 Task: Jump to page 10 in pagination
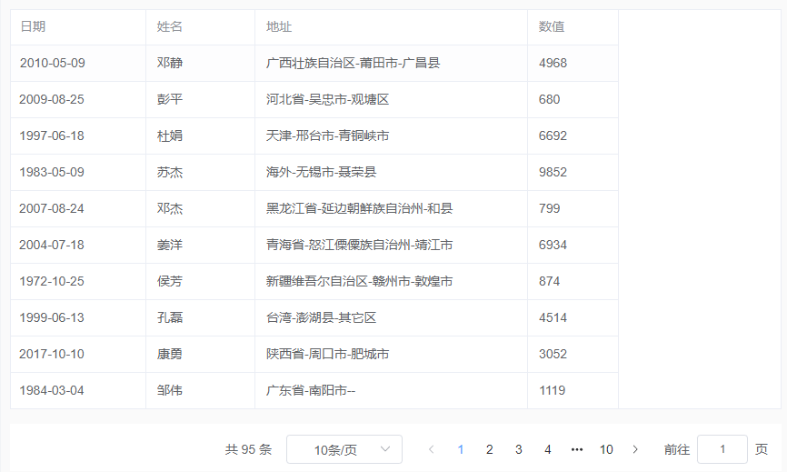click(x=606, y=449)
